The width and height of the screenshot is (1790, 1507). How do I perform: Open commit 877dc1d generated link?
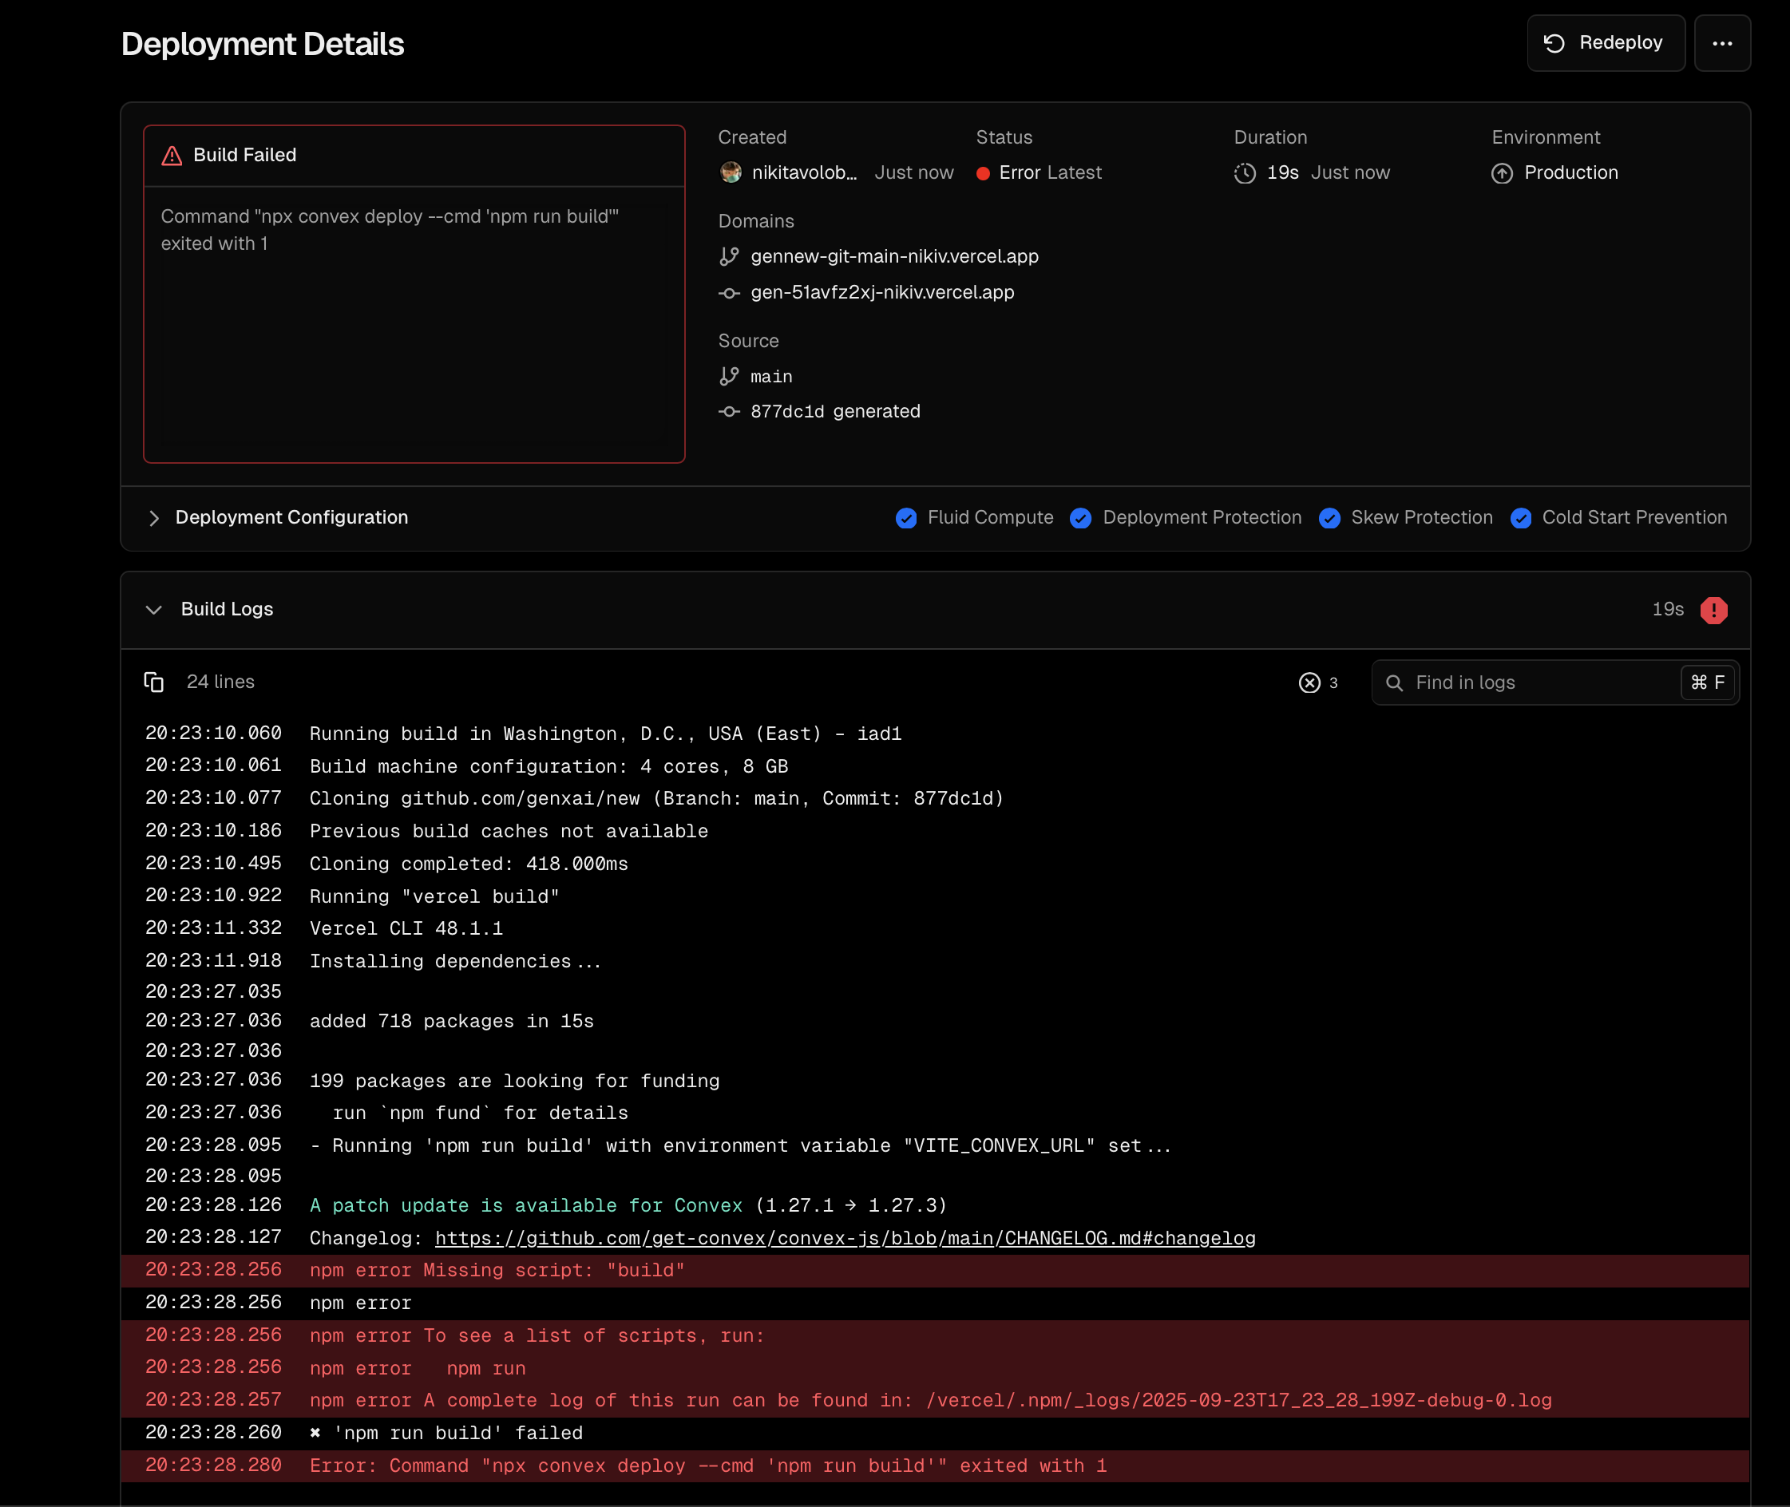click(836, 412)
